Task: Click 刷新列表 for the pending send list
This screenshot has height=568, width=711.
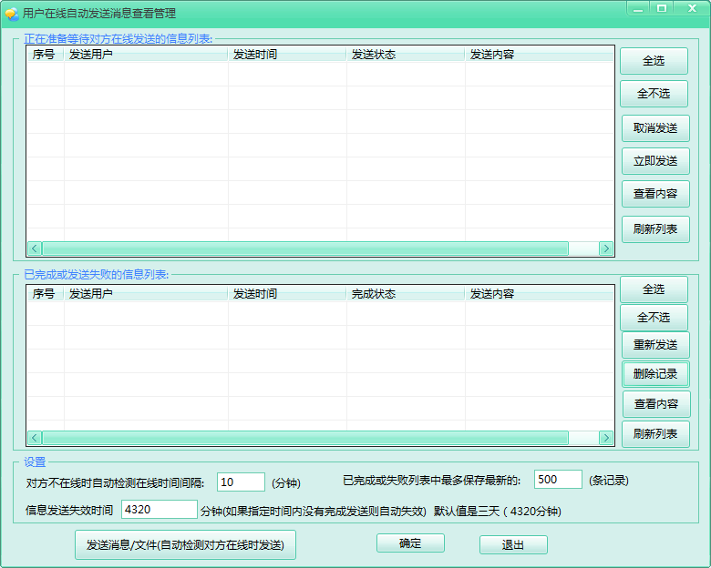Action: point(654,229)
